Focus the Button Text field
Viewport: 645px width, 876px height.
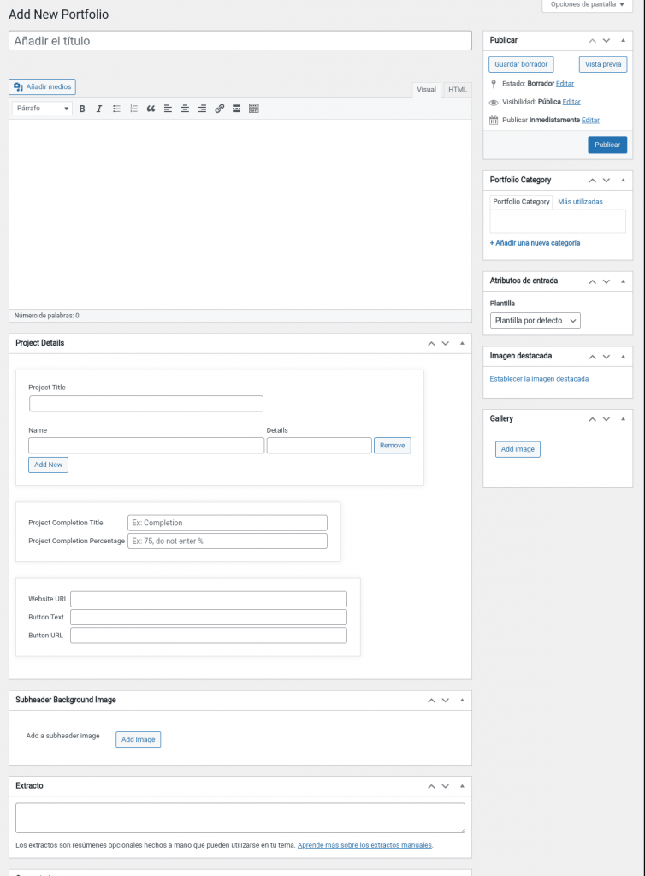[208, 618]
